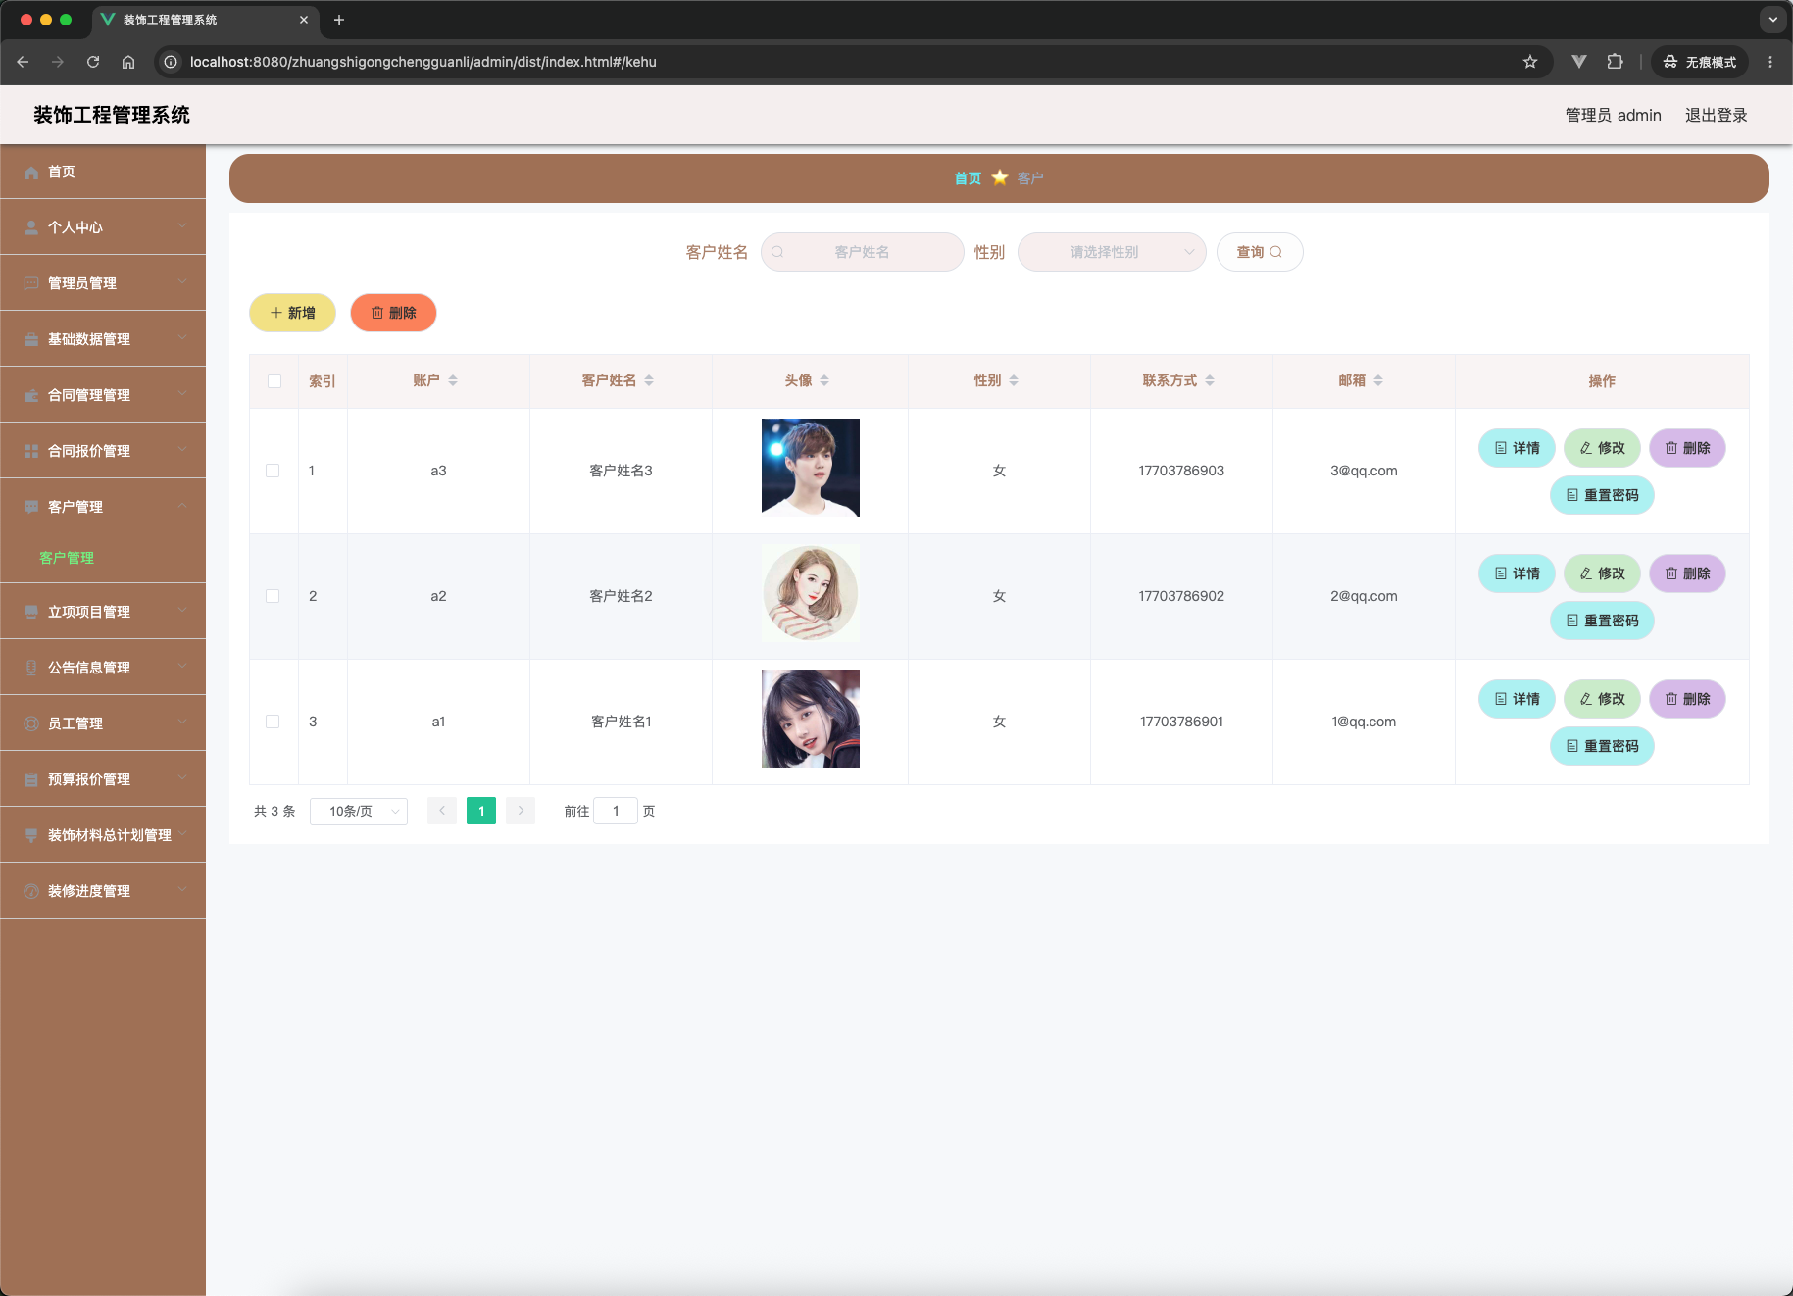Click the orange 删除 batch button
Viewport: 1793px width, 1296px height.
pos(393,313)
